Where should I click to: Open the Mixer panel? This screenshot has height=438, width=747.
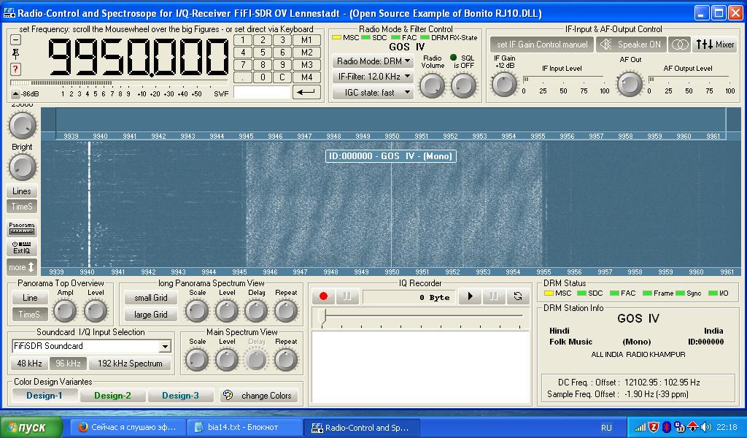(x=715, y=45)
